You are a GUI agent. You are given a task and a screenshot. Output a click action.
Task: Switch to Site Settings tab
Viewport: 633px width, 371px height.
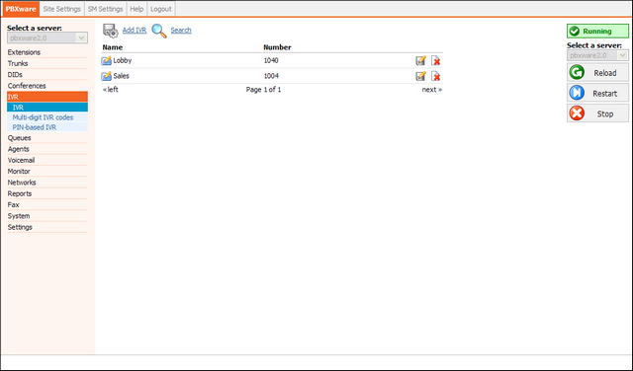point(61,9)
